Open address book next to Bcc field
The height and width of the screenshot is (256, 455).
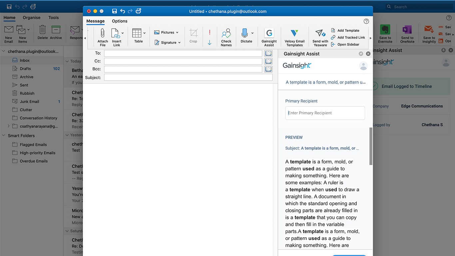[x=268, y=69]
